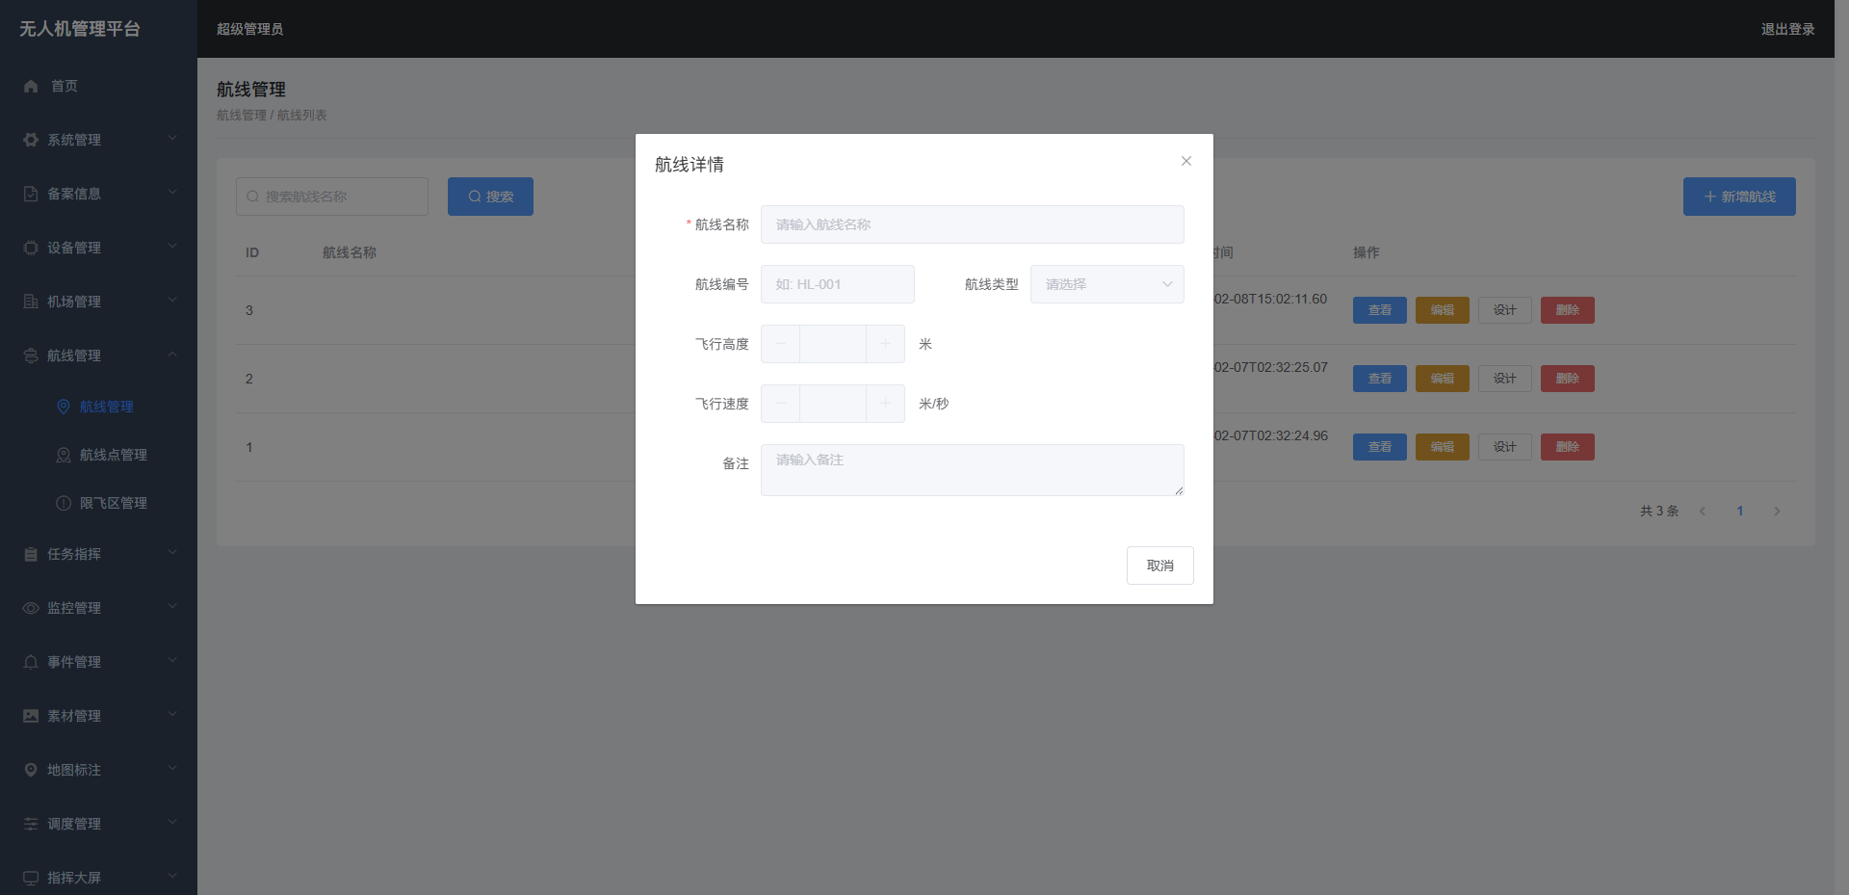Increase 飞行高度 with plus button
Image resolution: width=1849 pixels, height=895 pixels.
885,344
